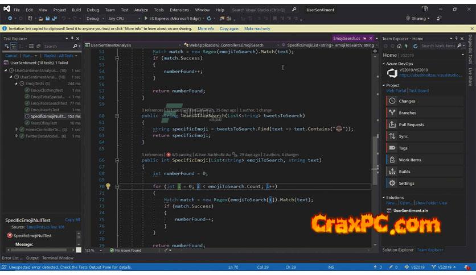Switch to the Solution Explorer tab
The image size is (476, 275).
(398, 250)
